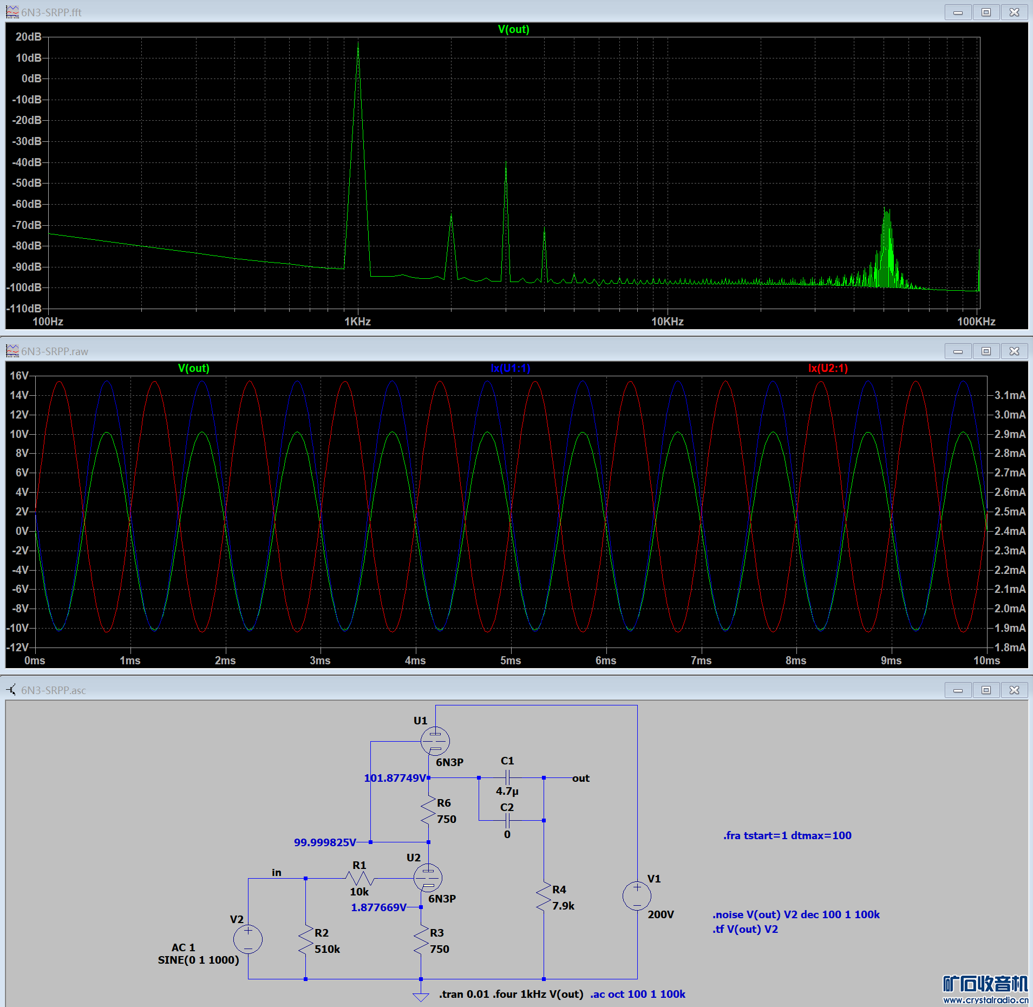Minimize the 6N3-SRPP.raw window
The height and width of the screenshot is (1007, 1033).
pyautogui.click(x=958, y=351)
